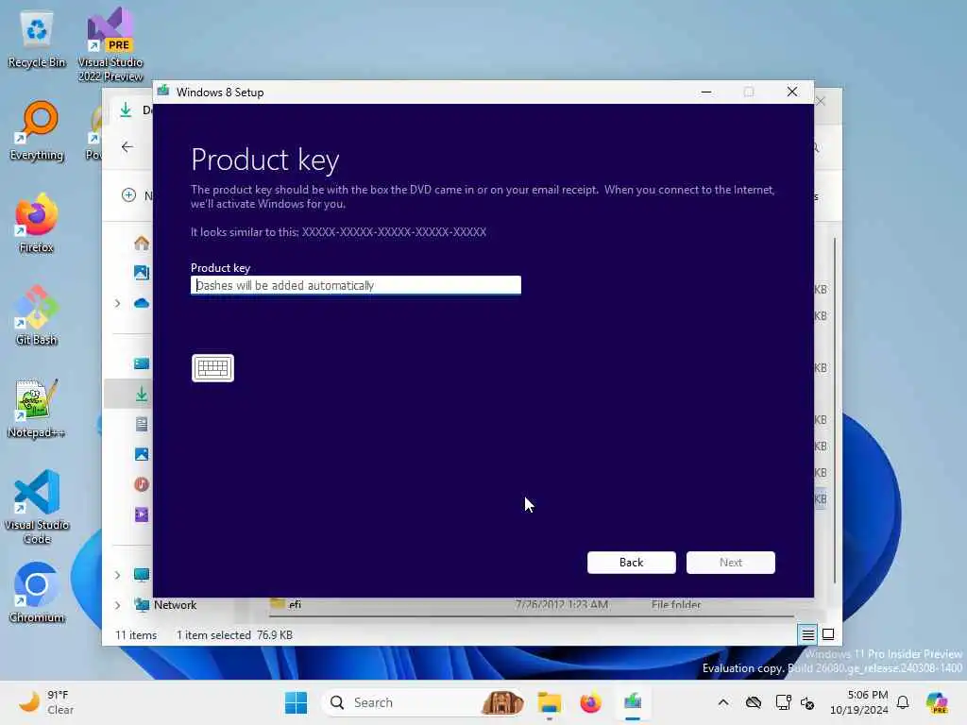Screen dimensions: 967x725
Task: Select OneDrive cloud in File Explorer sidebar
Action: pyautogui.click(x=142, y=303)
